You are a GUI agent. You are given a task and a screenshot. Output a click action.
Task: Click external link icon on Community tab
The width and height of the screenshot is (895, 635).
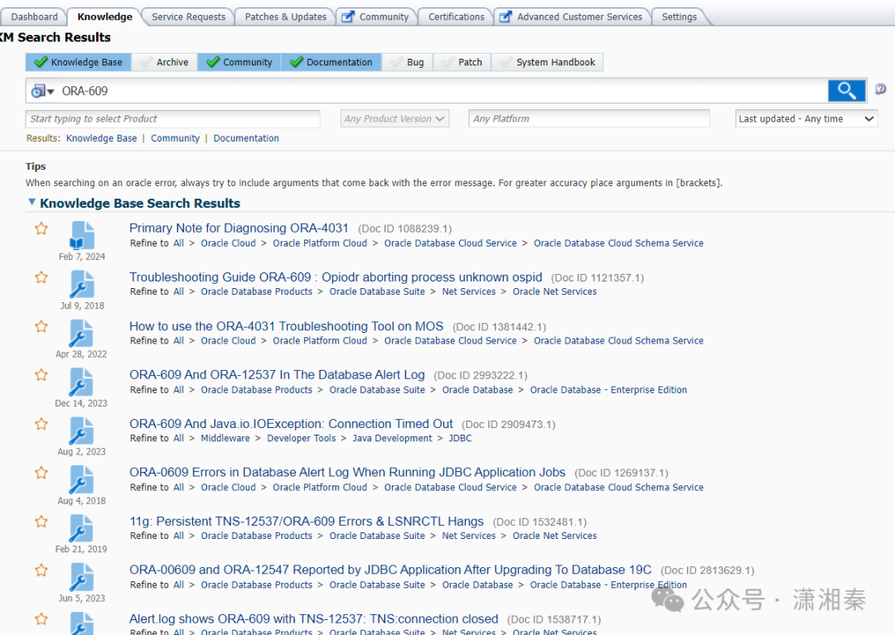point(348,17)
